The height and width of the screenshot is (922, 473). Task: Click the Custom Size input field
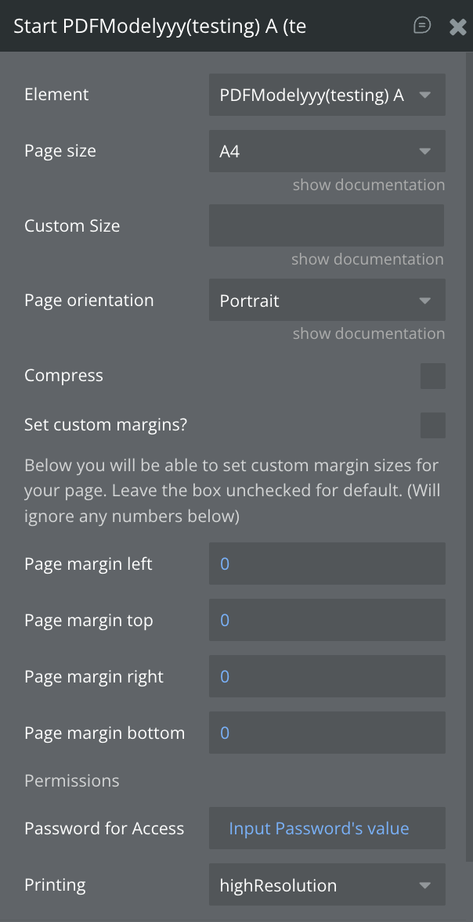tap(327, 225)
